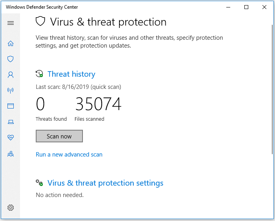275x221 pixels.
Task: Click the protection settings gears icon
Action: [x=39, y=183]
